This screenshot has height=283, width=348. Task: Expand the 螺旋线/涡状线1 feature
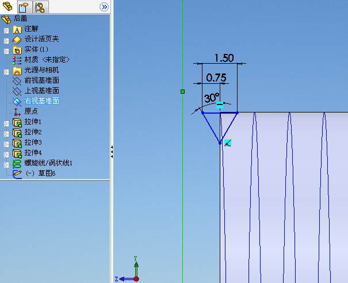click(6, 165)
